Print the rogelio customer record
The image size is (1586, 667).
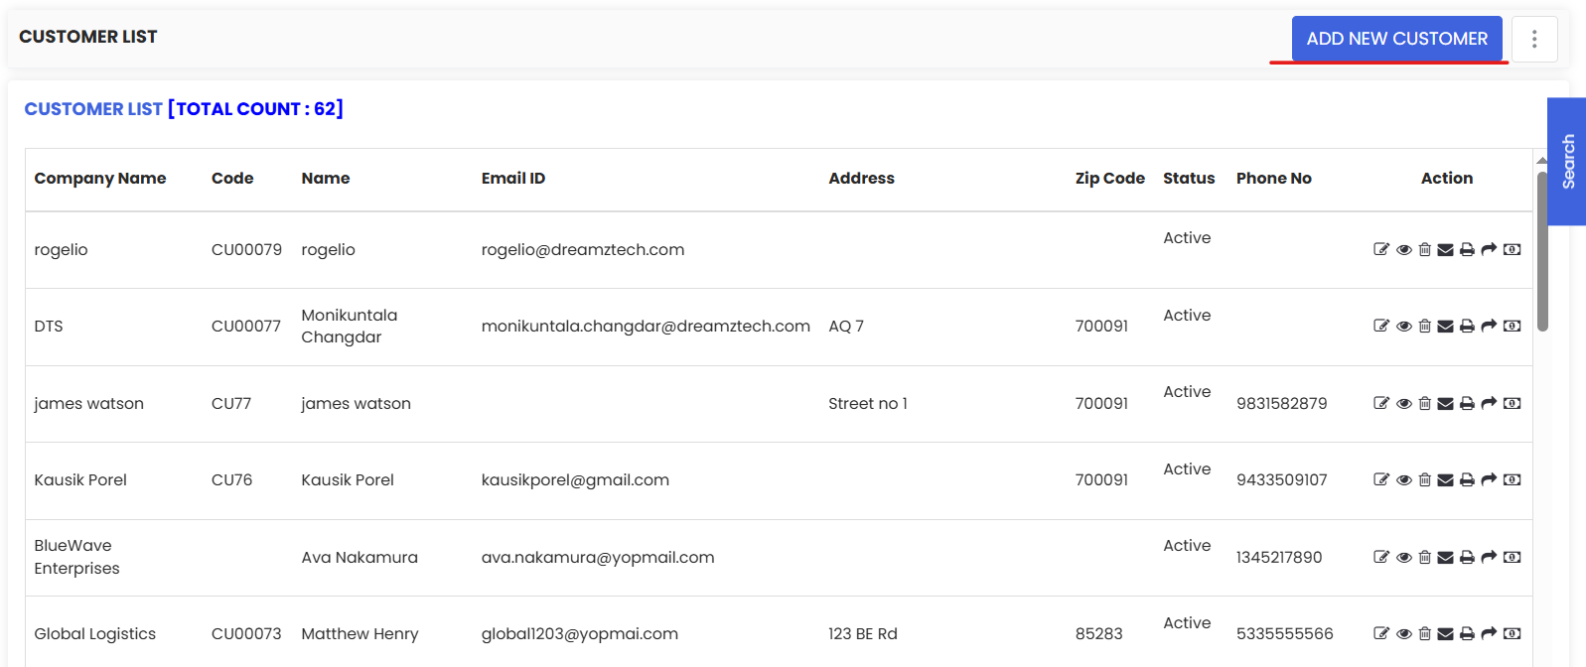tap(1467, 250)
